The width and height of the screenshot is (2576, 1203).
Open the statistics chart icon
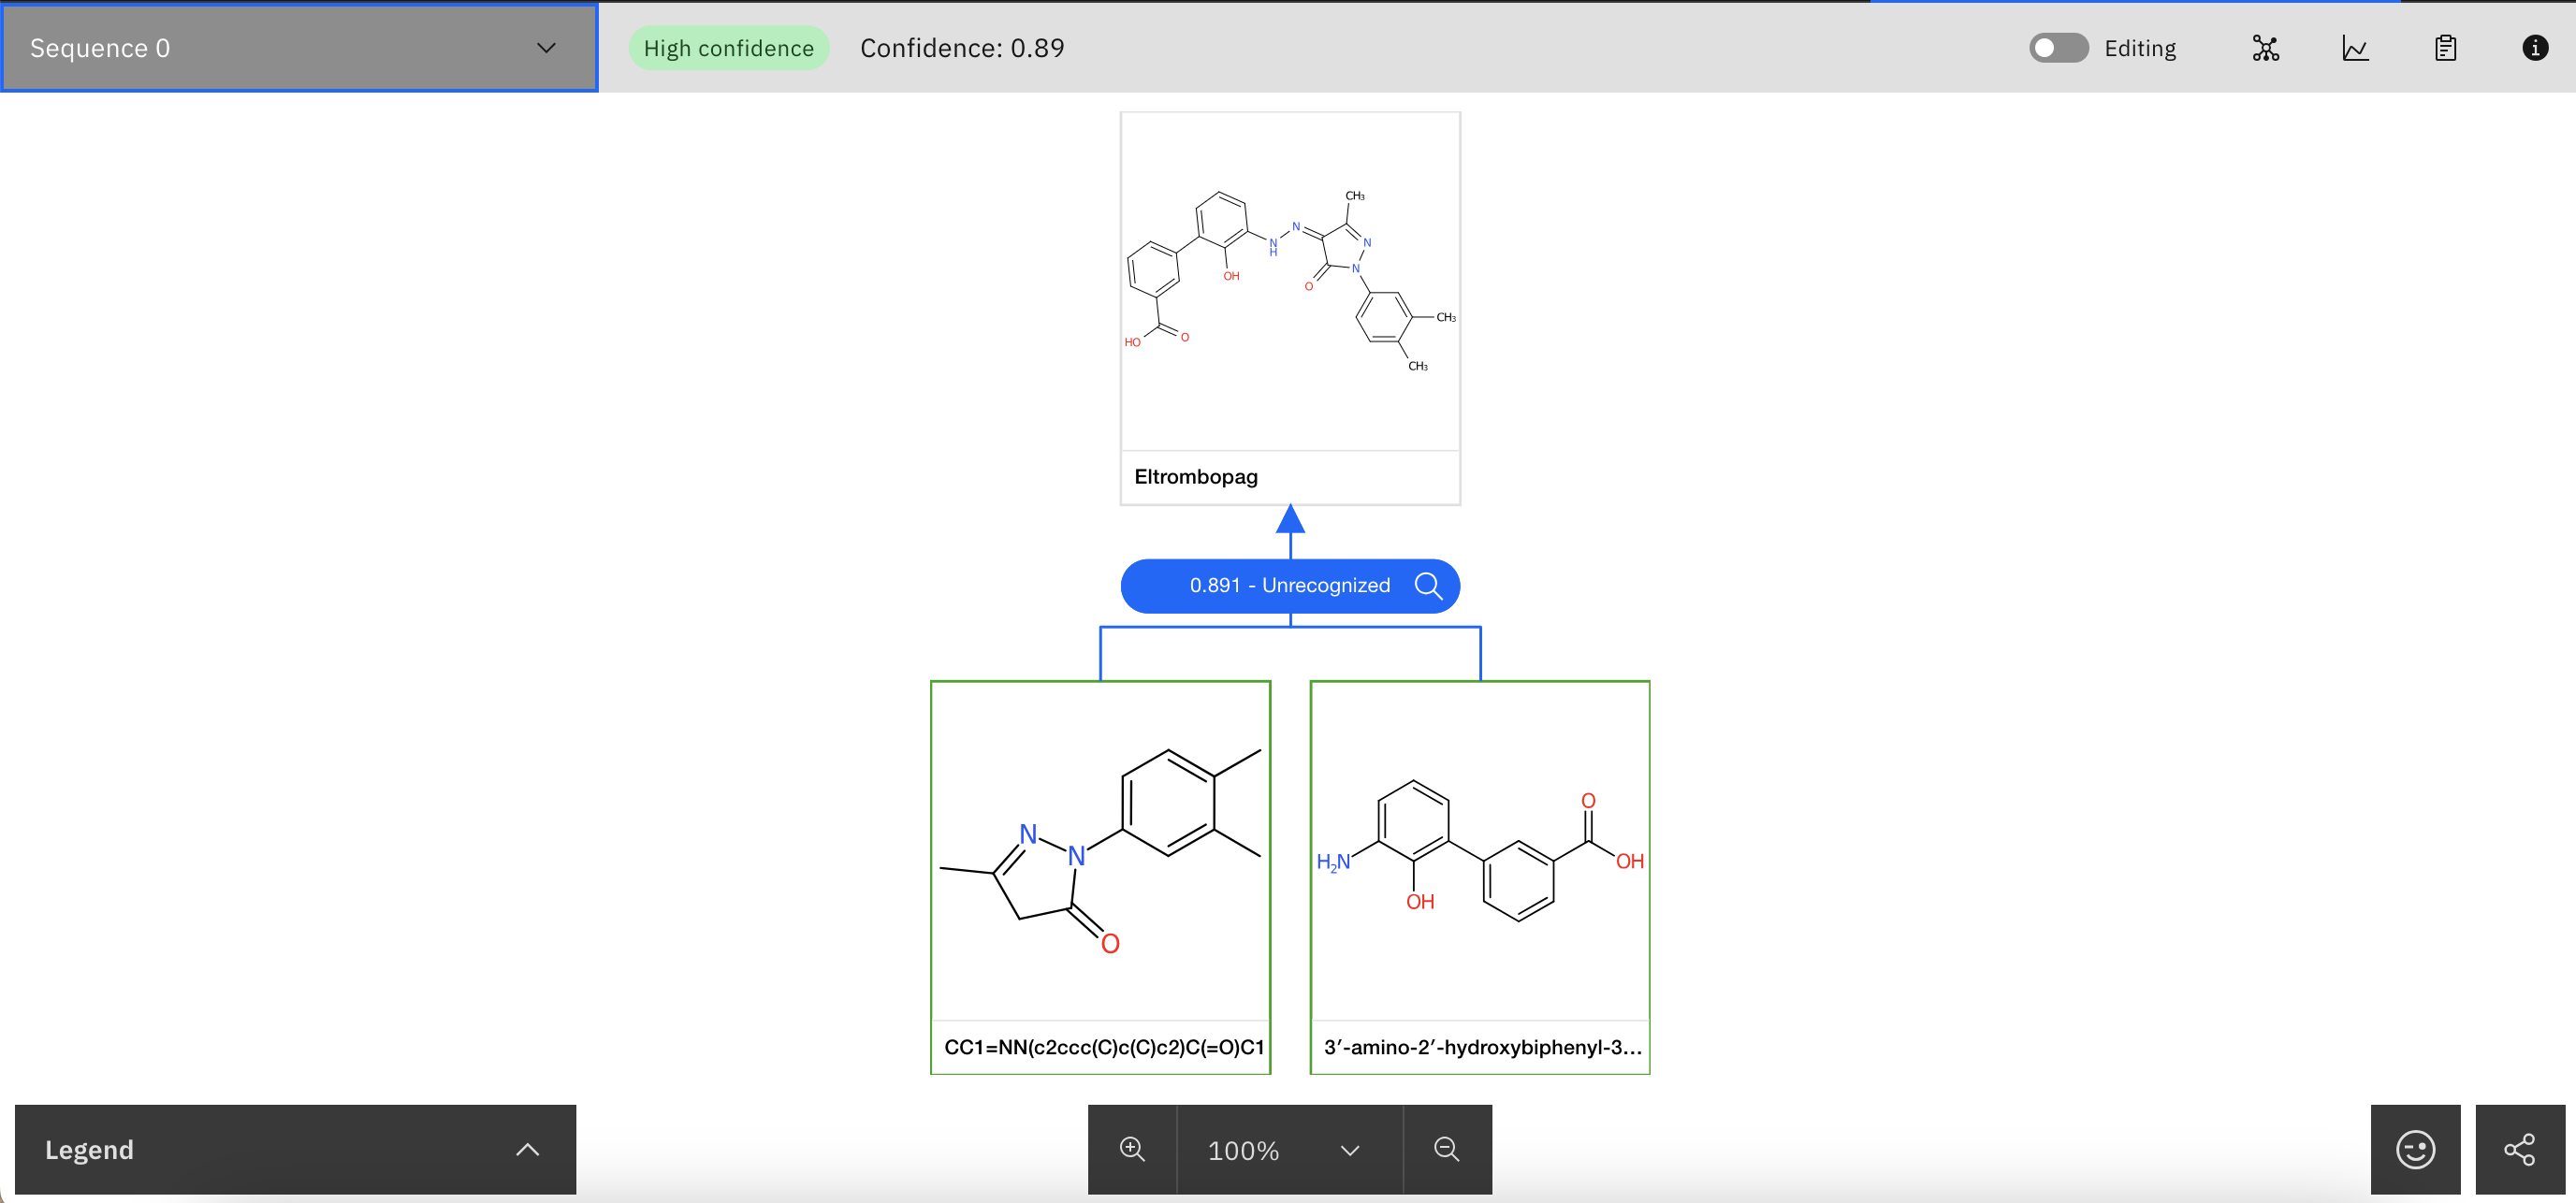click(2355, 47)
